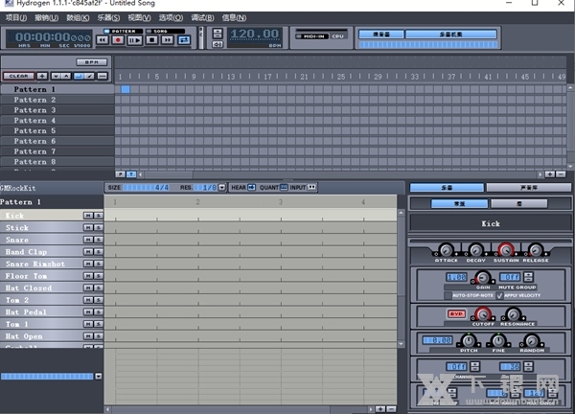Toggle the loop song button
The image size is (575, 414).
coord(185,40)
